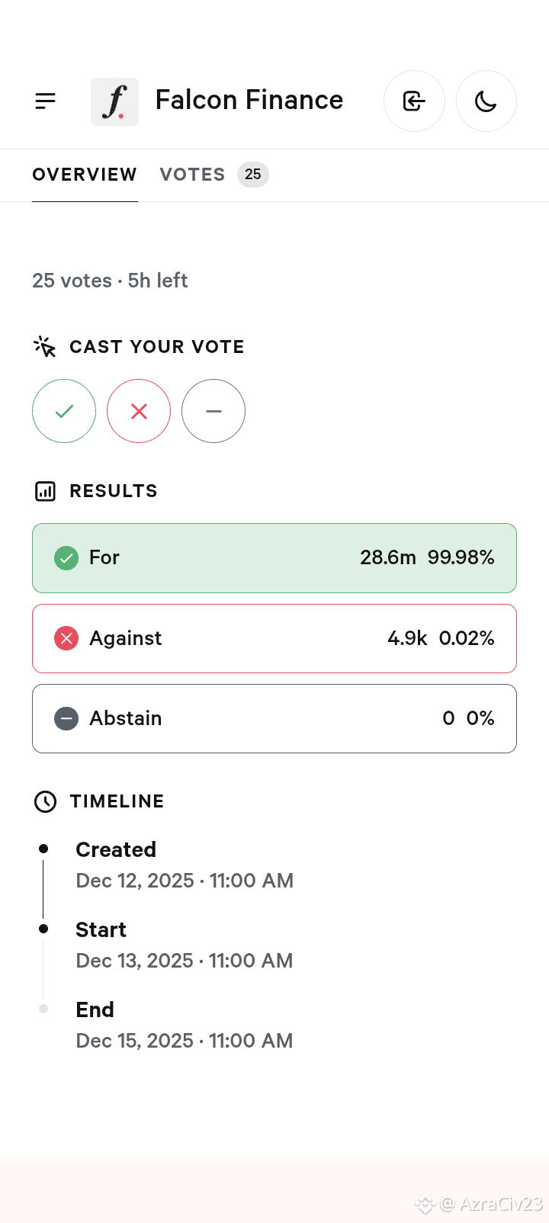Click the Results chart icon
The height and width of the screenshot is (1223, 549).
pos(46,491)
